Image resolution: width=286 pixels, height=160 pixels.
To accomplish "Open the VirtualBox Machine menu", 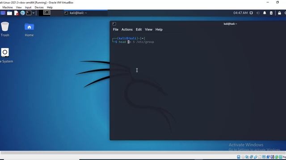I will [x=8, y=8].
